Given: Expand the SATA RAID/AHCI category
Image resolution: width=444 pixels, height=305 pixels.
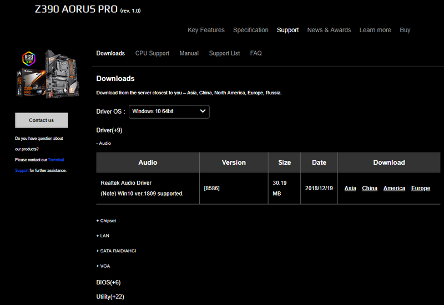Looking at the screenshot, I should [x=116, y=251].
